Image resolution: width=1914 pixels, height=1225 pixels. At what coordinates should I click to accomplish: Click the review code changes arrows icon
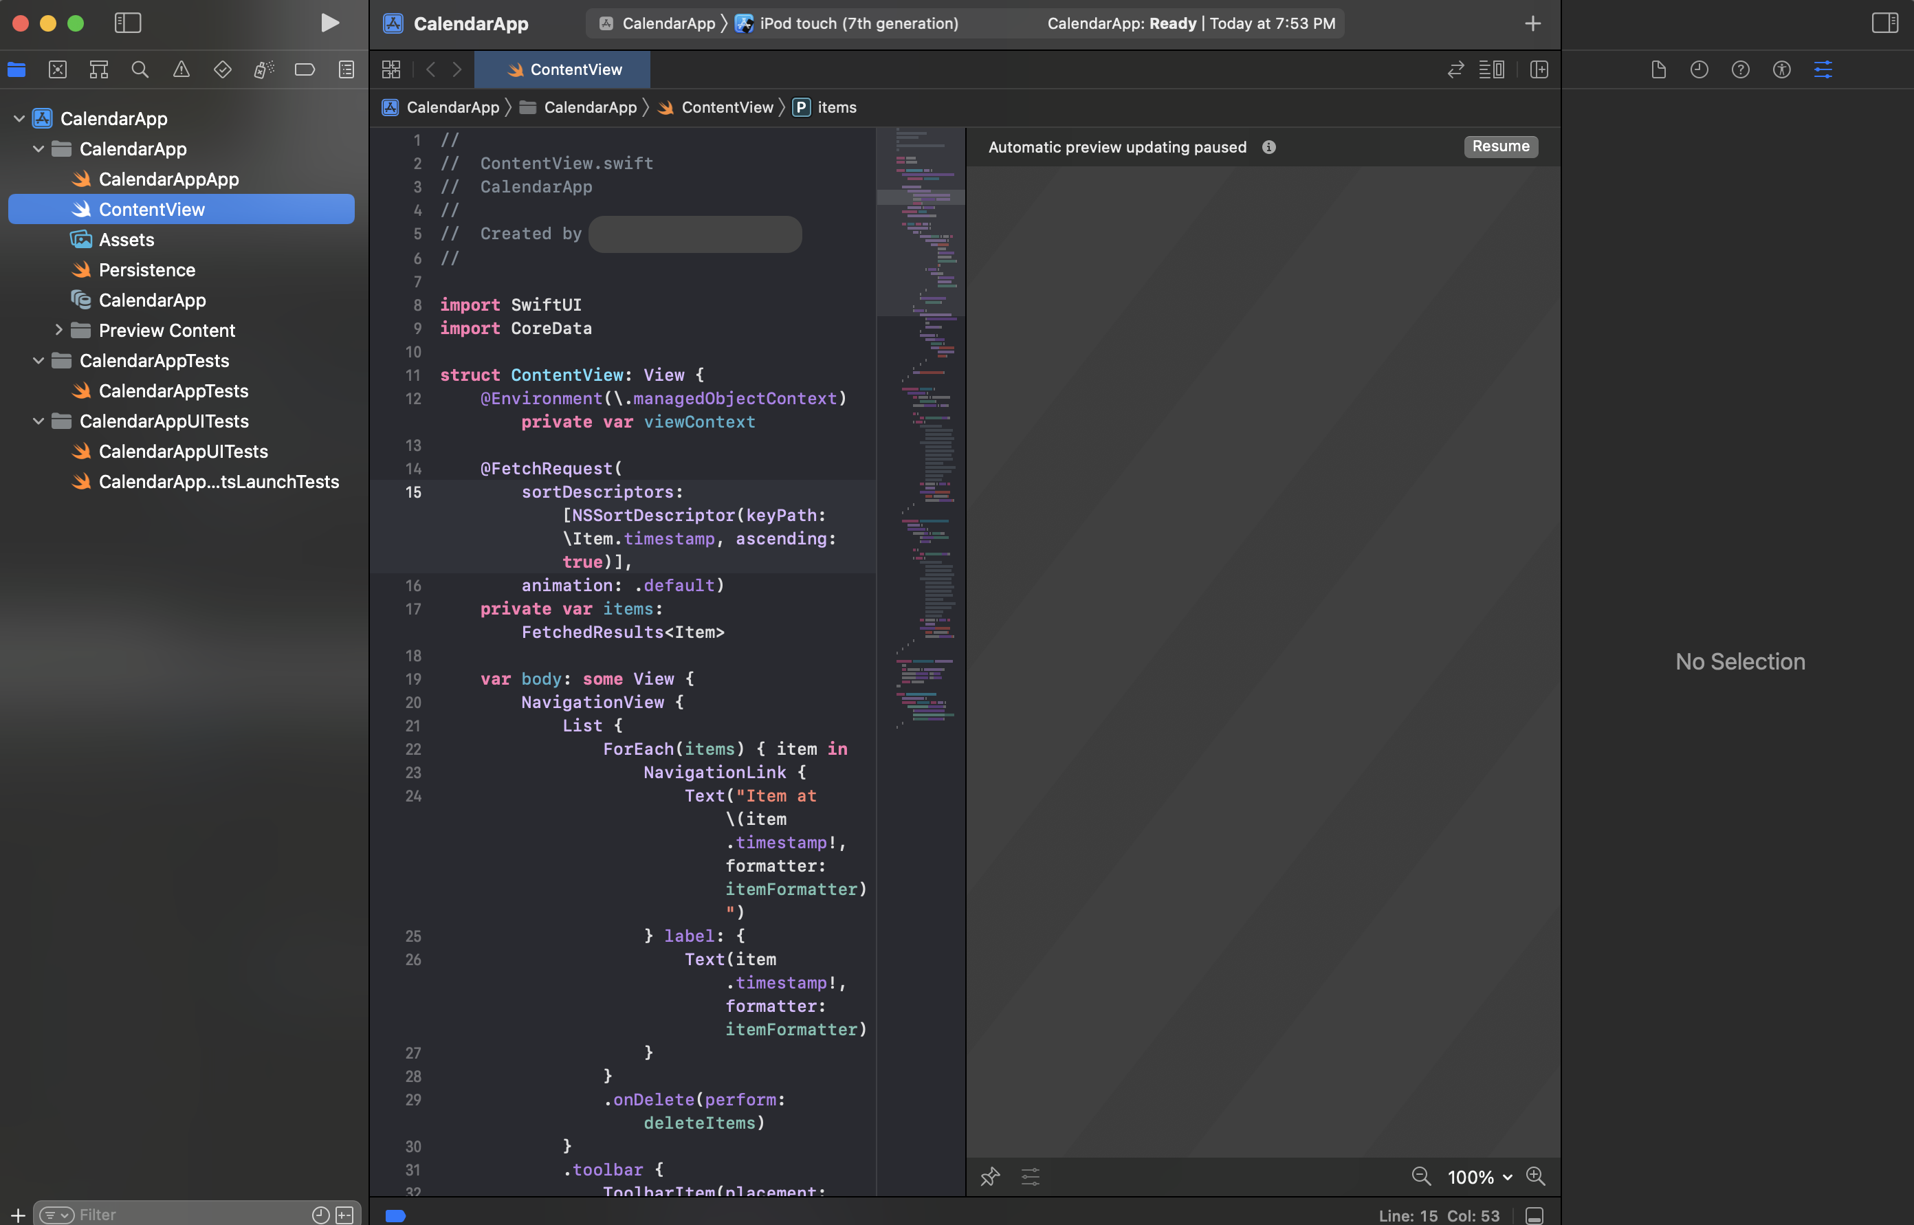click(x=1456, y=70)
